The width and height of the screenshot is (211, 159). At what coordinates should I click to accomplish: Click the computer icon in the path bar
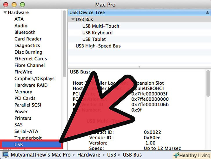[6, 155]
